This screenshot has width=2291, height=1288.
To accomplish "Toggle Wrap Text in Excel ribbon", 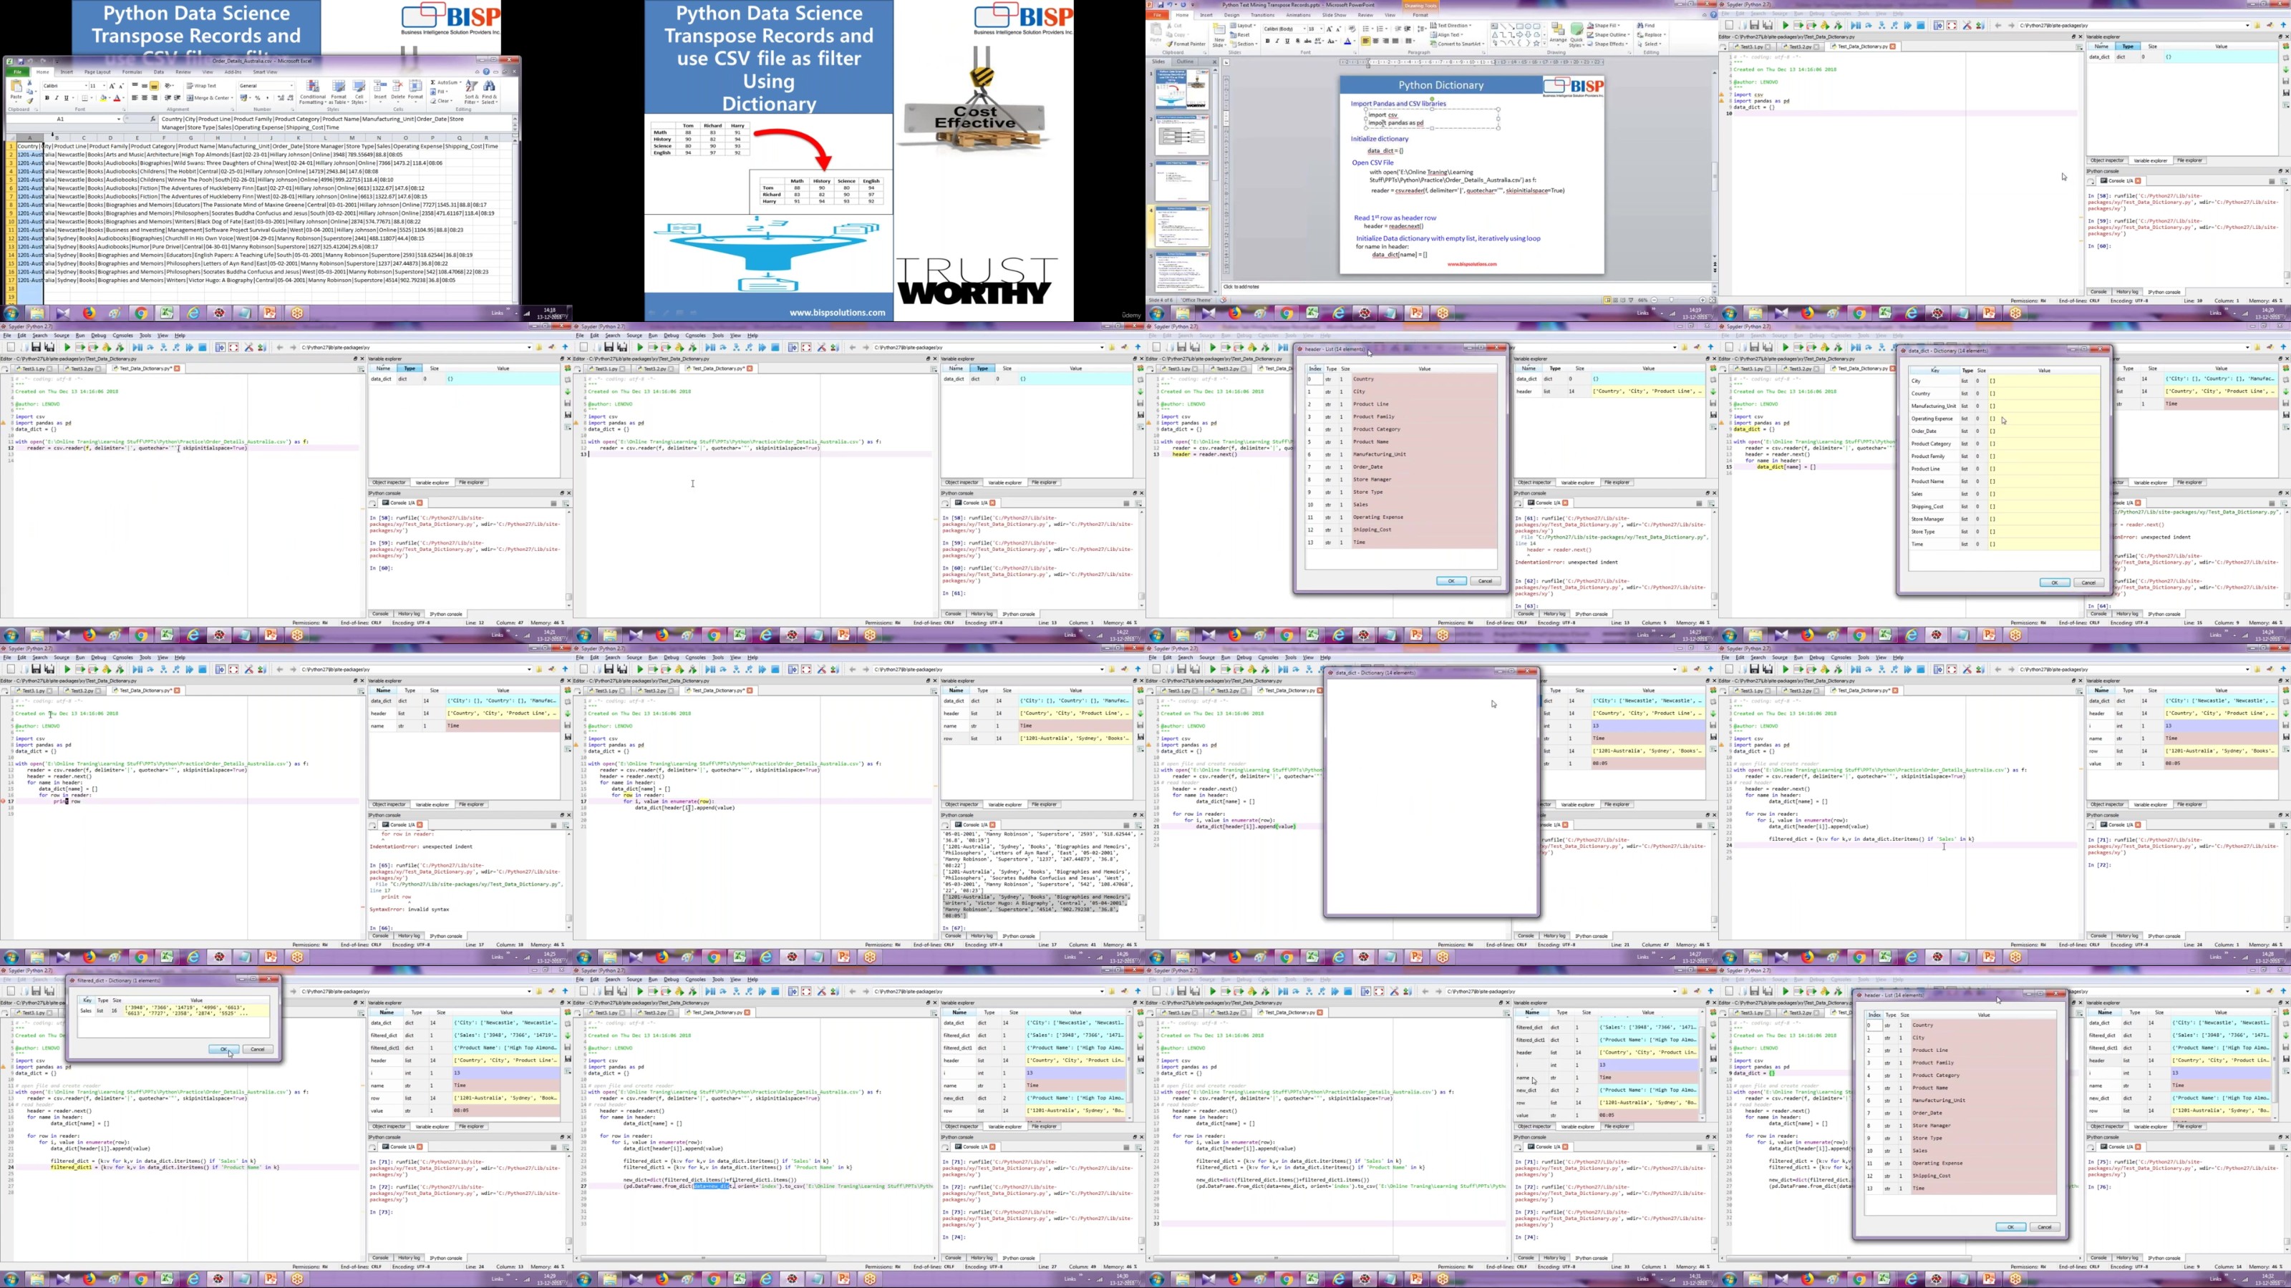I will click(201, 86).
